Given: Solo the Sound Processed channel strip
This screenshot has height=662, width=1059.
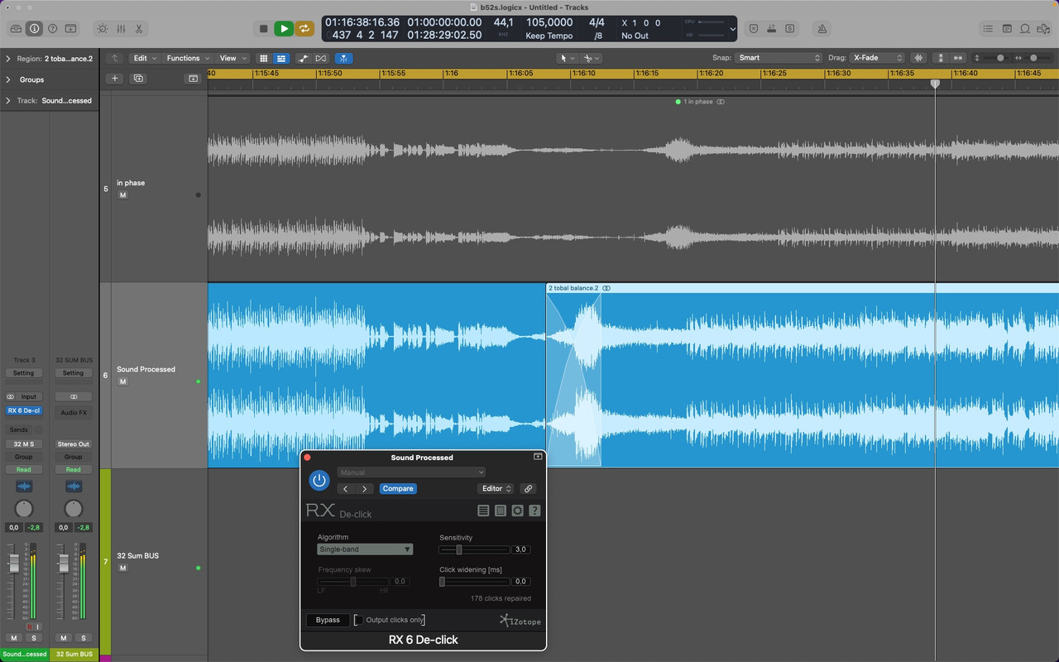Looking at the screenshot, I should 34,638.
